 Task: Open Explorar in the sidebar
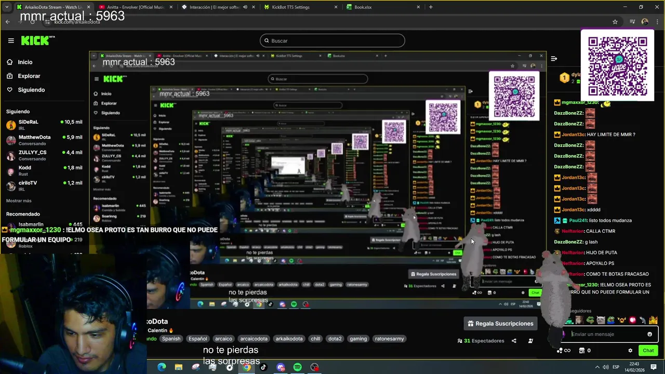29,76
